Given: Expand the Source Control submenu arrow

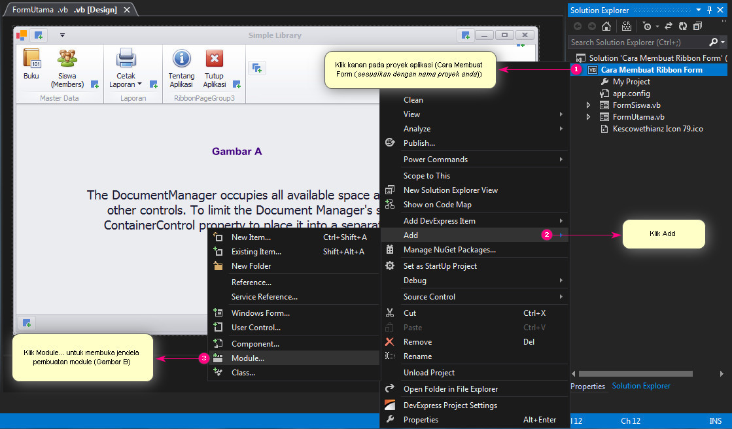Looking at the screenshot, I should click(x=561, y=296).
